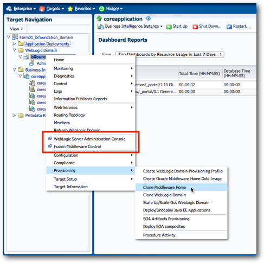Click the Enterprise cloud icon
This screenshot has width=264, height=263.
pyautogui.click(x=9, y=9)
